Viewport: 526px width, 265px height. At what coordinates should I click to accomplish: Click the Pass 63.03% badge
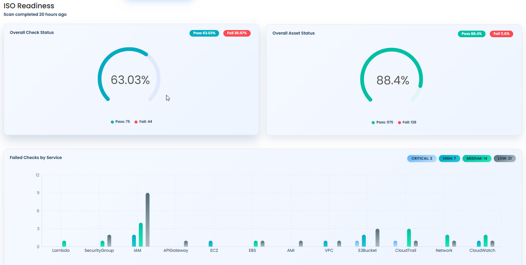click(204, 33)
